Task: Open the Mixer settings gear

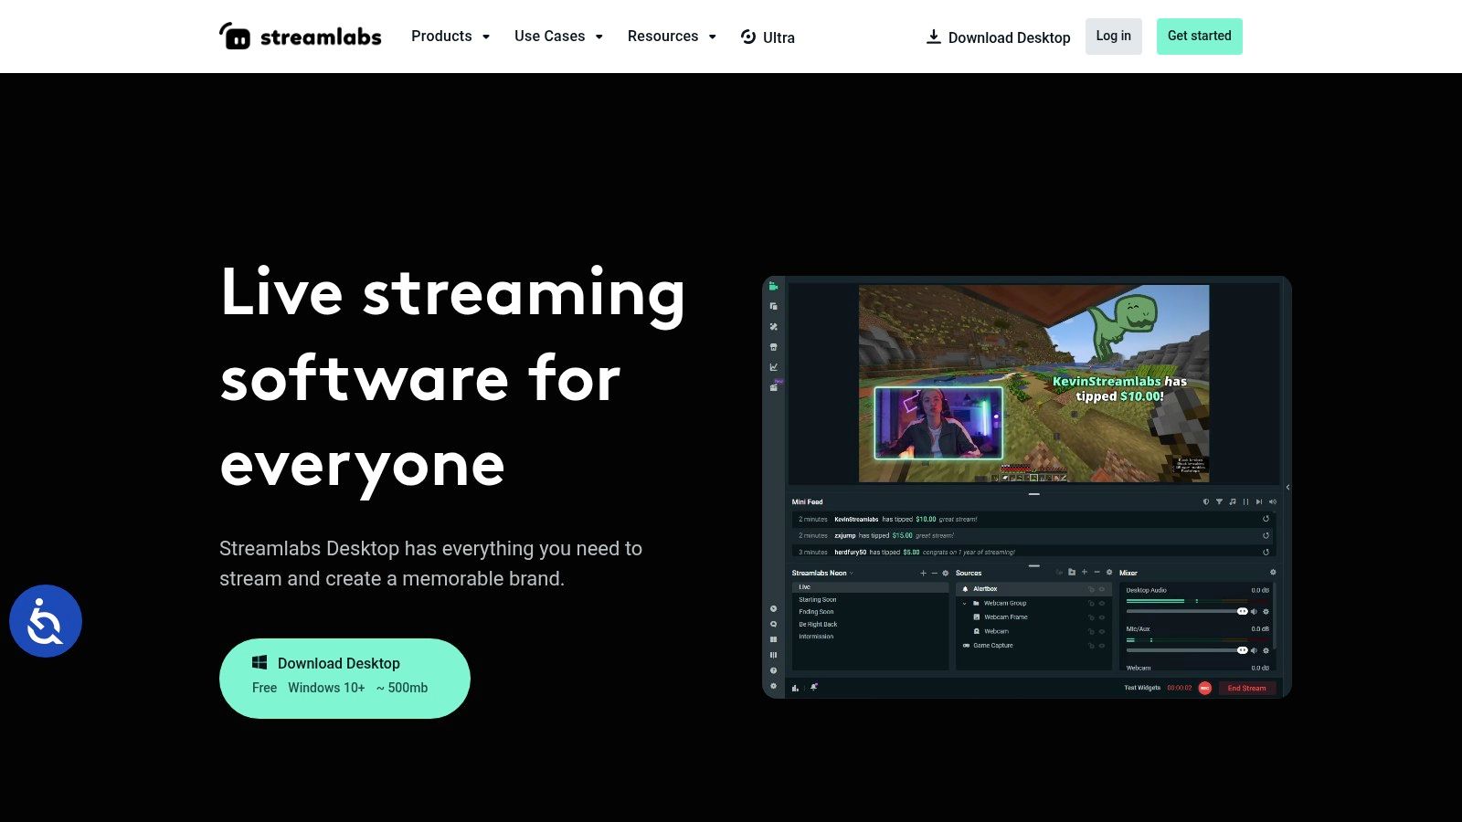Action: click(x=1273, y=572)
